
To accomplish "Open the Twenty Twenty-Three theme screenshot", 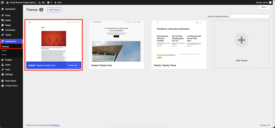I will [179, 41].
